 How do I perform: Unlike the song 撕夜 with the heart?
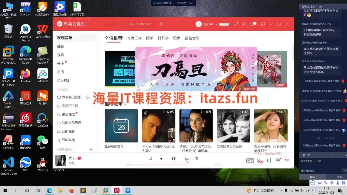[79, 158]
